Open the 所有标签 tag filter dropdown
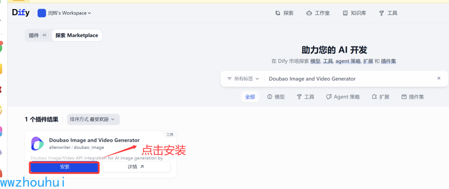Screen dimensions: 449x189 coord(243,79)
